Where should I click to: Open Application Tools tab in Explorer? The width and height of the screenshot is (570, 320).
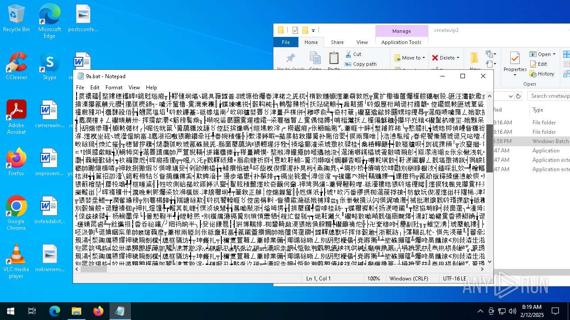click(401, 42)
